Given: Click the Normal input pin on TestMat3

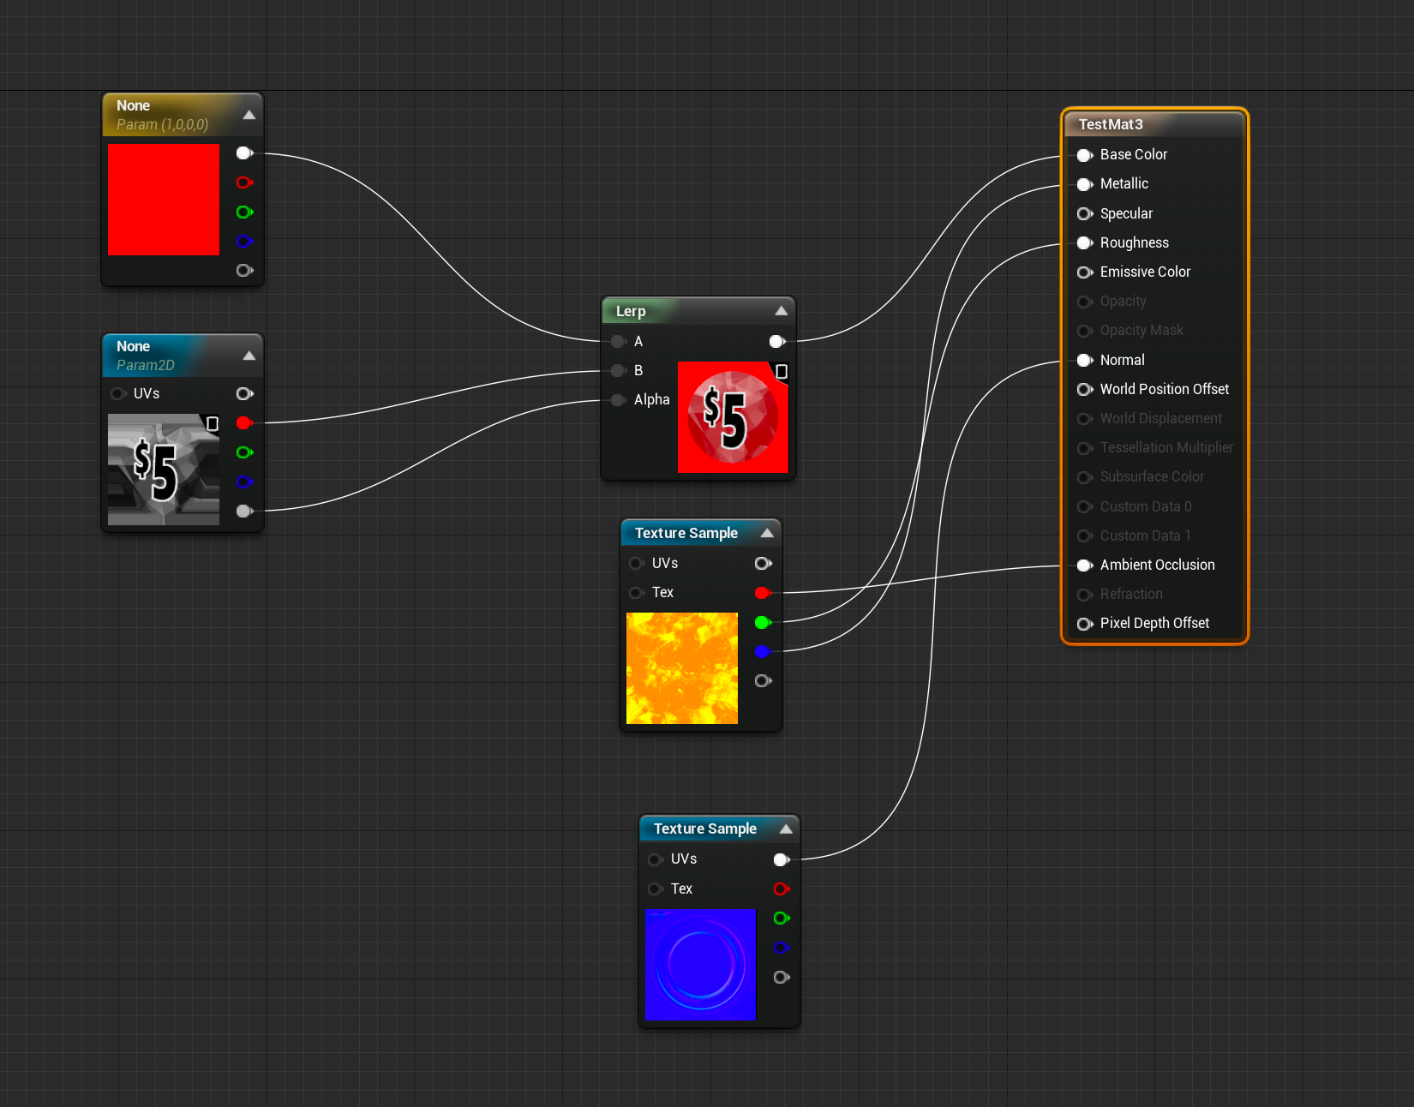Looking at the screenshot, I should (1085, 360).
